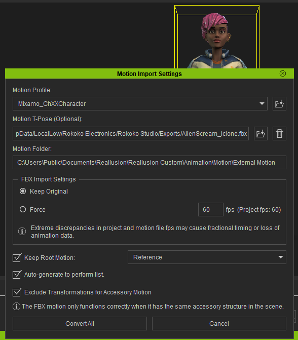298x340 pixels.
Task: Click the Motion Folder path field
Action: click(x=150, y=163)
